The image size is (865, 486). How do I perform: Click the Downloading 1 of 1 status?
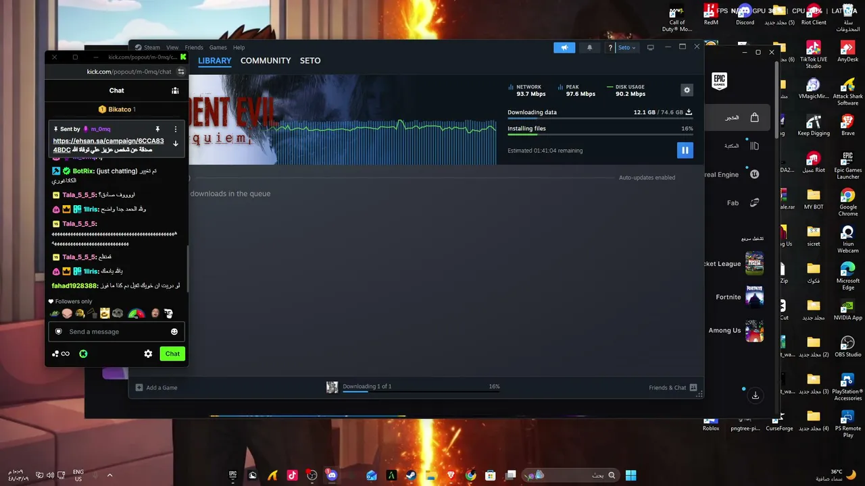coord(367,386)
